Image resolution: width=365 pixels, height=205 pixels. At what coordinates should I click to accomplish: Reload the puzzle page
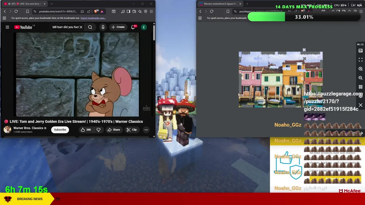point(212,11)
